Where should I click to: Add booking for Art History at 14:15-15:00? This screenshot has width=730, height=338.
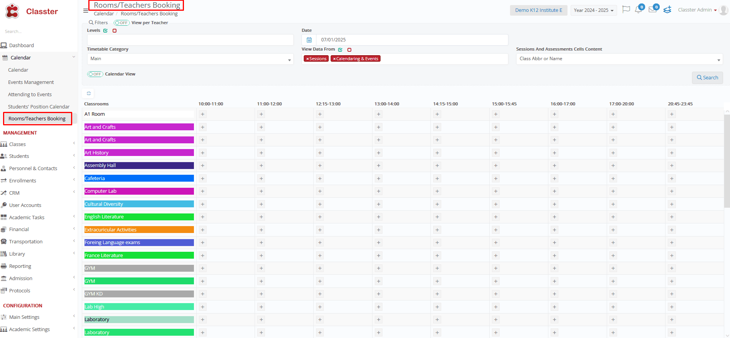click(x=437, y=153)
